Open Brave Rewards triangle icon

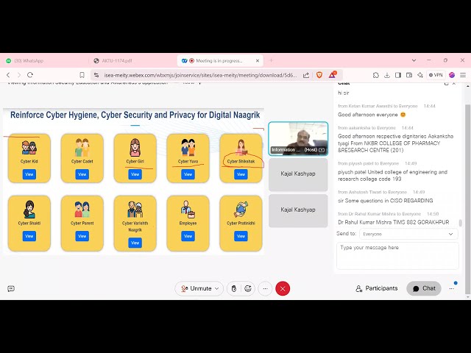(333, 75)
